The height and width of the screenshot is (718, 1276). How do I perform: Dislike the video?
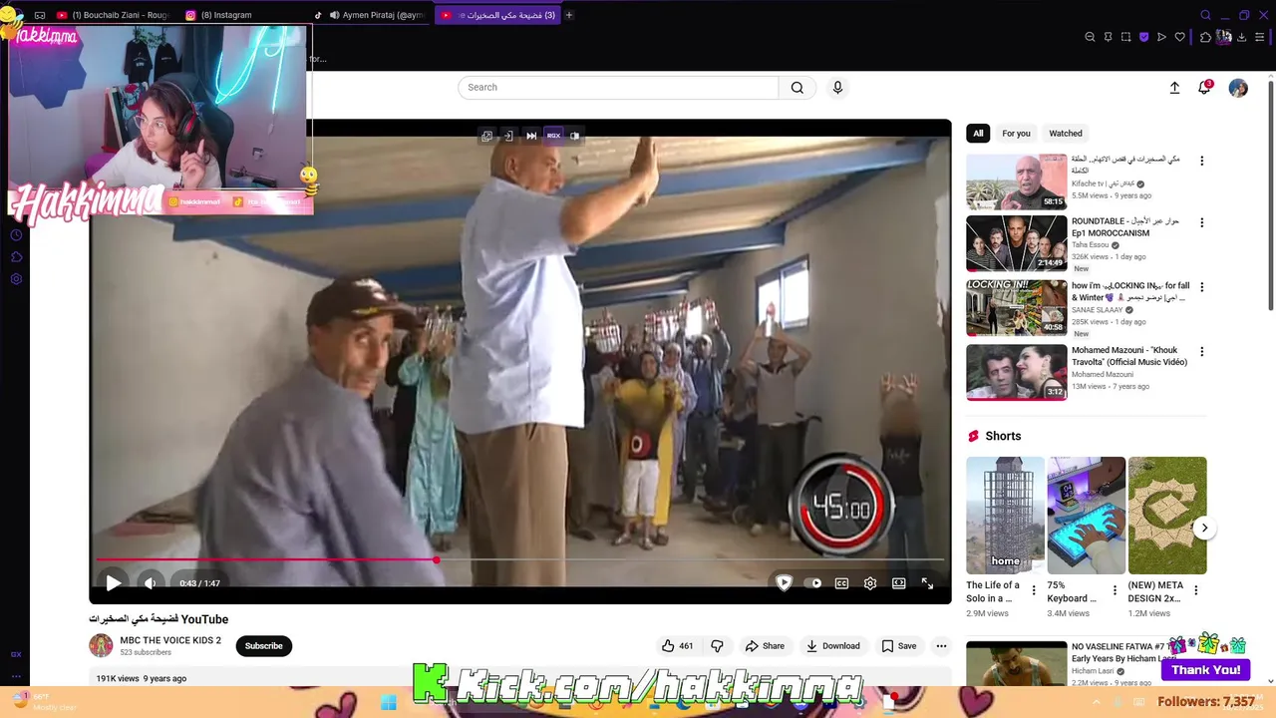pyautogui.click(x=717, y=646)
